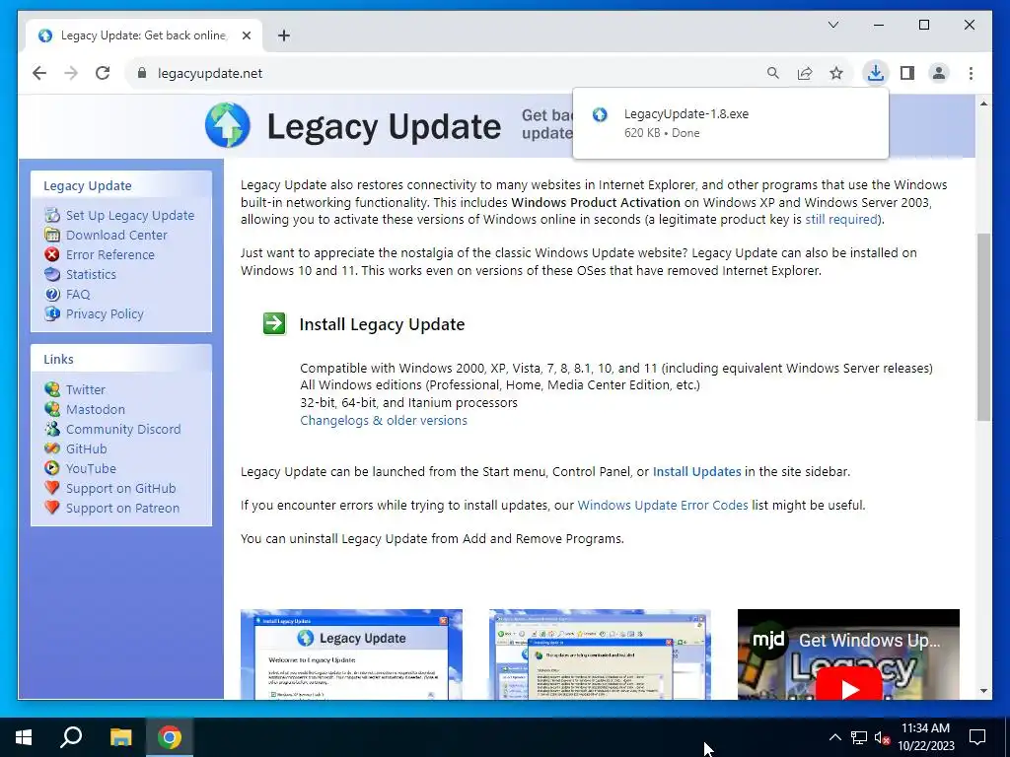Viewport: 1010px width, 757px height.
Task: Click the green Install arrow icon
Action: (x=274, y=323)
